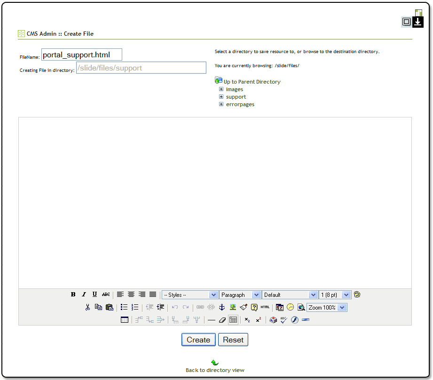The image size is (433, 380).
Task: Open the HTML source editor
Action: (x=265, y=307)
